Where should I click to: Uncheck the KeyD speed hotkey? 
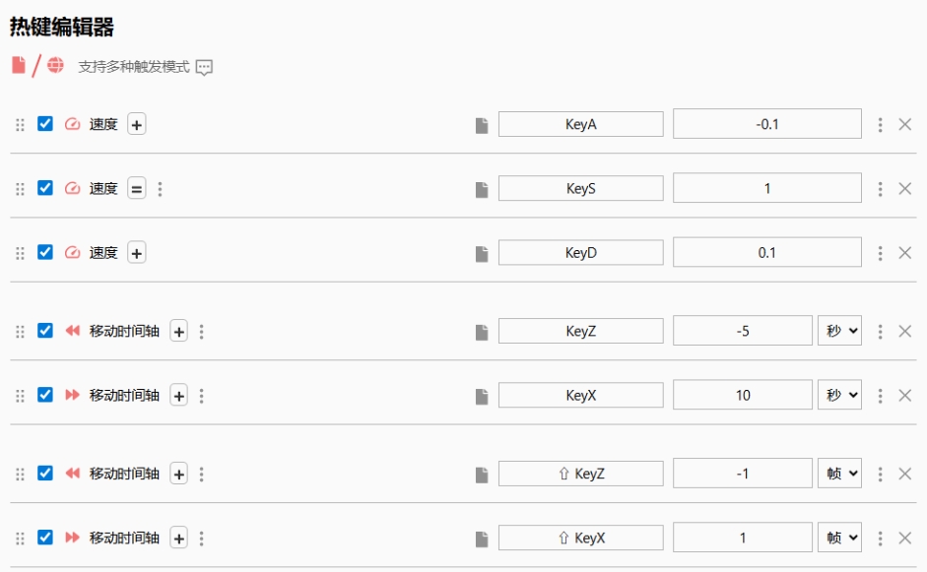pos(45,252)
